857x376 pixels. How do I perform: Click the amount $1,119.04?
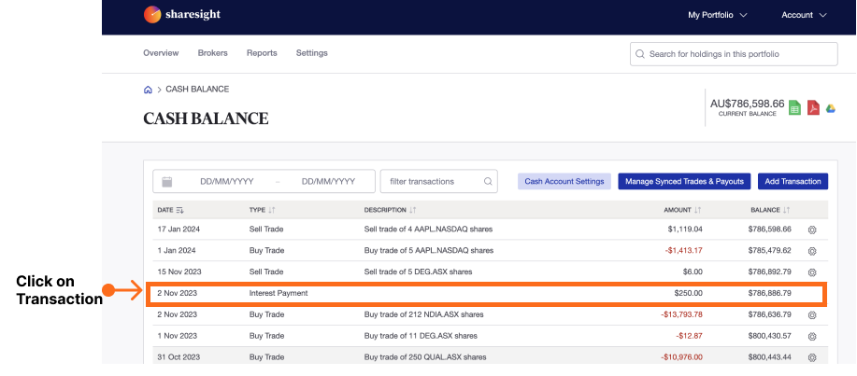coord(685,230)
